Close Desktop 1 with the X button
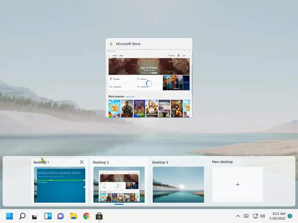The width and height of the screenshot is (298, 223). (x=82, y=162)
